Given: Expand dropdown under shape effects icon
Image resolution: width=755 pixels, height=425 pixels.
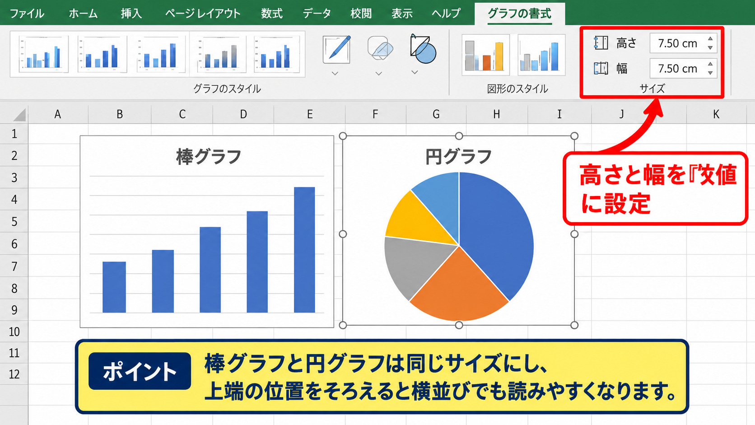Looking at the screenshot, I should tap(379, 73).
